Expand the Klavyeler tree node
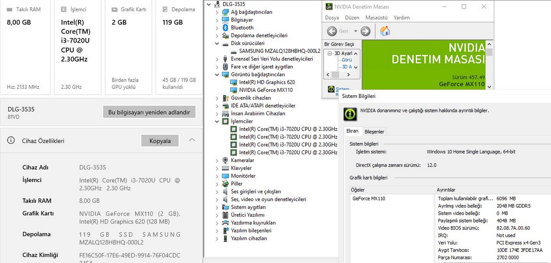Viewport: 551px width, 263px height. pyautogui.click(x=217, y=168)
